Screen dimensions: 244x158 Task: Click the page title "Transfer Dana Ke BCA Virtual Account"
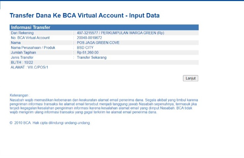point(84,15)
